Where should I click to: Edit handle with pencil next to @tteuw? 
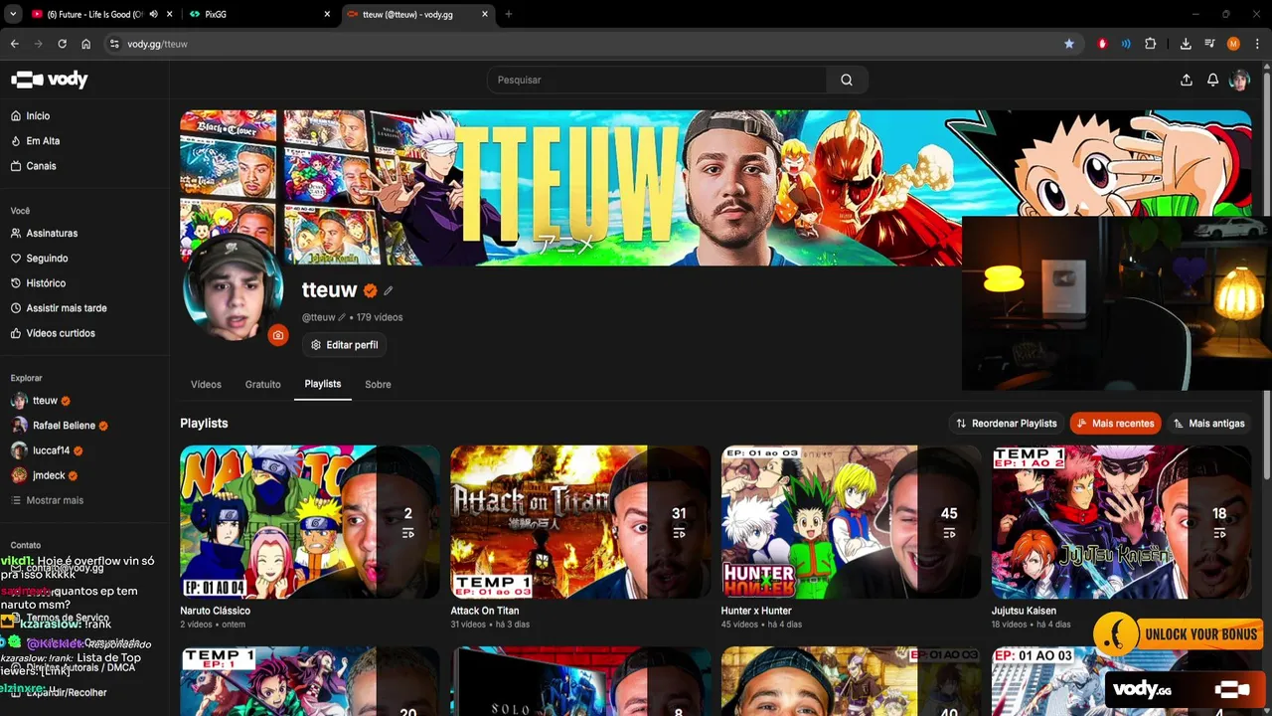pos(342,317)
